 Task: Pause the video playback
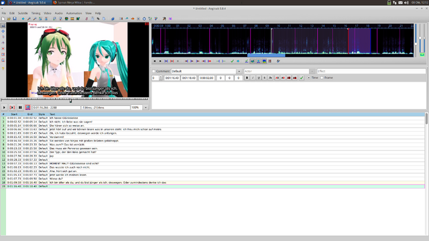[x=20, y=108]
